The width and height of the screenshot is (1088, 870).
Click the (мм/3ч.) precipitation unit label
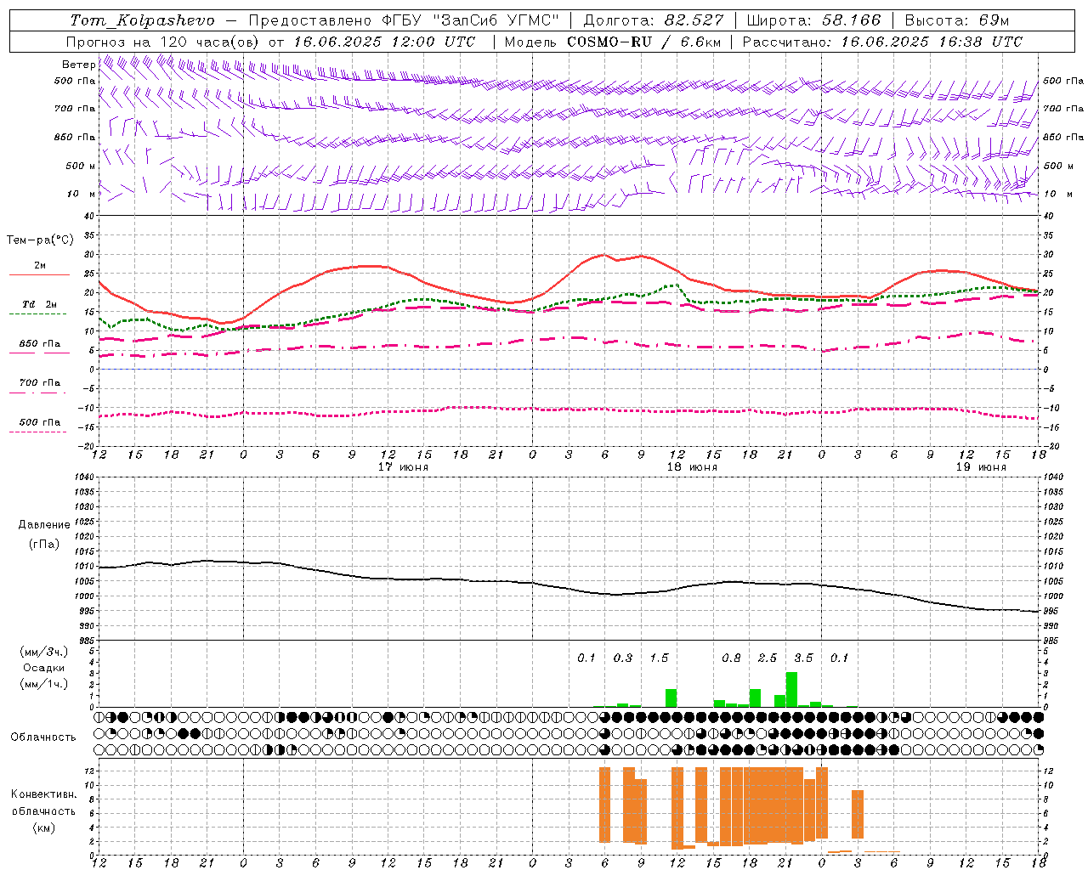tap(44, 652)
